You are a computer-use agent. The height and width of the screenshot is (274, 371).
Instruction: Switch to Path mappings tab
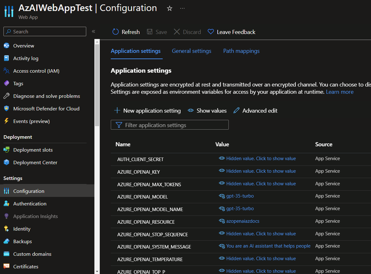[241, 51]
